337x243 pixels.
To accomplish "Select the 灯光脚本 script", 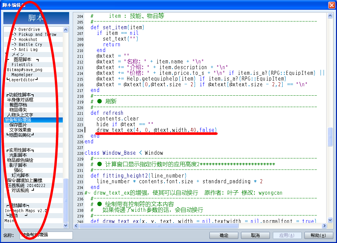I will pyautogui.click(x=33, y=175).
